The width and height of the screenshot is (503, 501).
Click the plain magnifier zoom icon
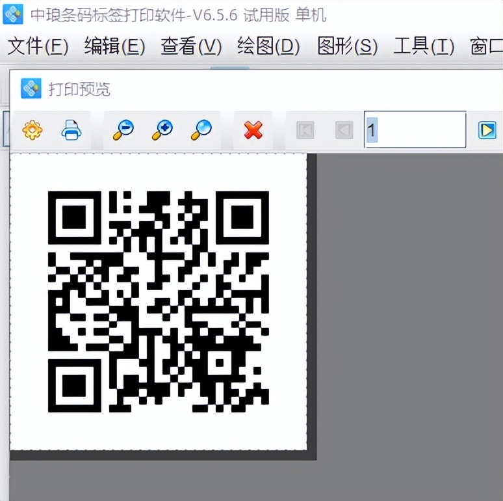click(x=201, y=129)
